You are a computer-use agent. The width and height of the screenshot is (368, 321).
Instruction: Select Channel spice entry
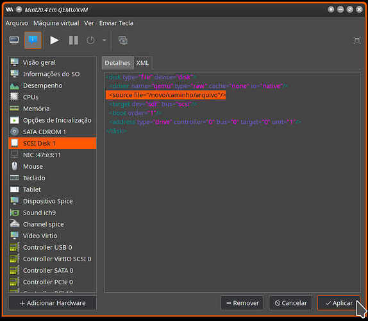tap(53, 224)
